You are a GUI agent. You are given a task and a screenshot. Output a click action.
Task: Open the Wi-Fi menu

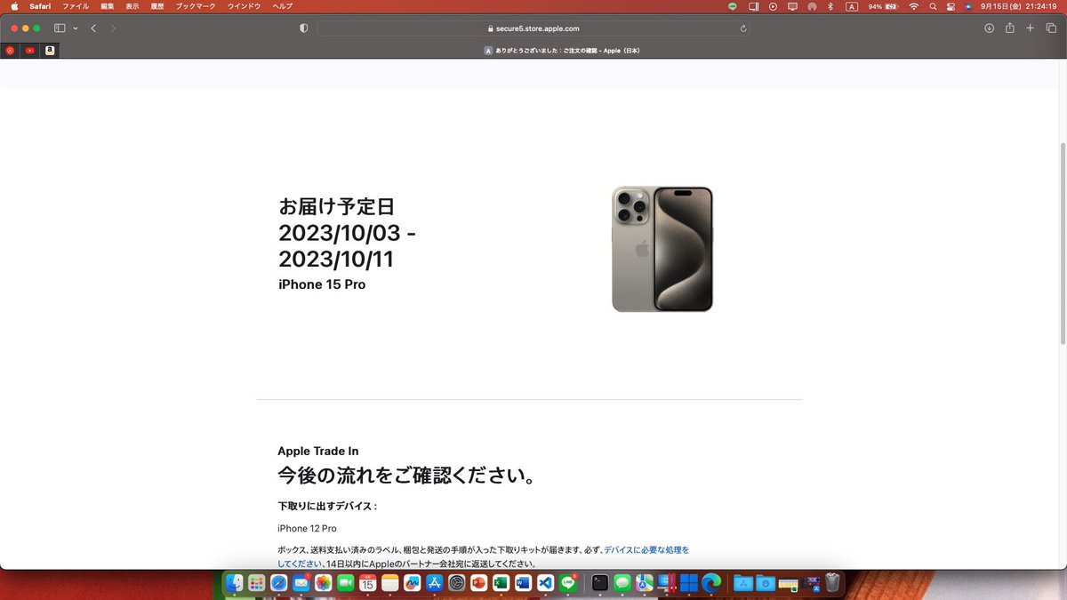coord(913,6)
